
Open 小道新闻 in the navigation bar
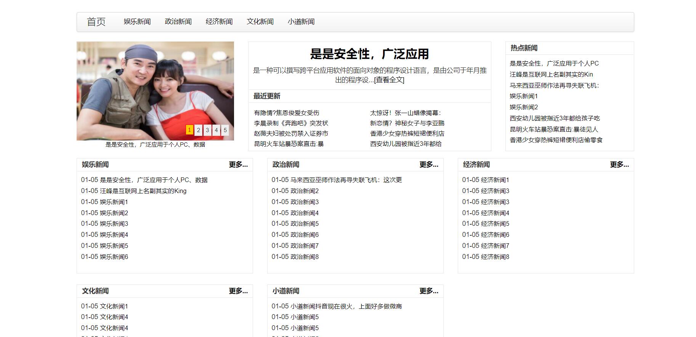tap(301, 22)
